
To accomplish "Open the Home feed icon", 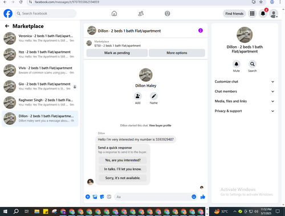I will pyautogui.click(x=114, y=14).
